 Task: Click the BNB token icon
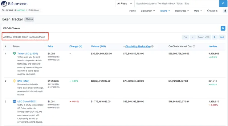tap(14, 81)
